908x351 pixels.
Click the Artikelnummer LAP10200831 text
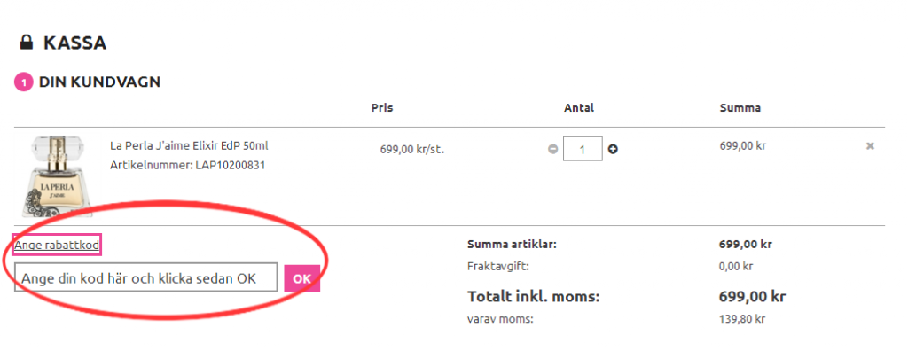[188, 166]
